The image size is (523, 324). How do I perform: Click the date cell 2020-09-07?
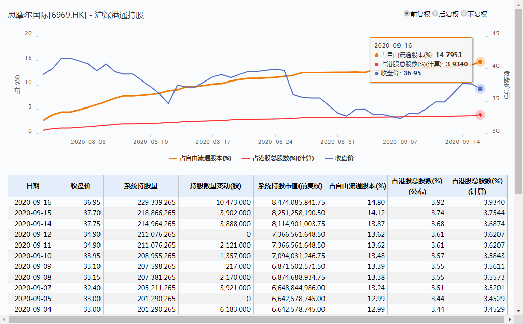tap(33, 288)
